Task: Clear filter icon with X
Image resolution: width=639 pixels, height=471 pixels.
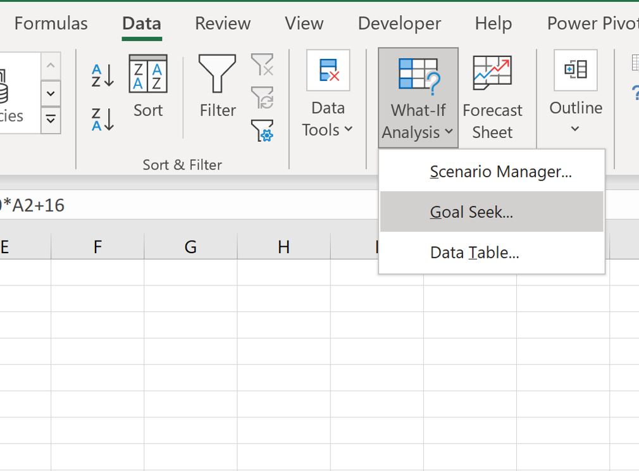Action: pos(263,65)
